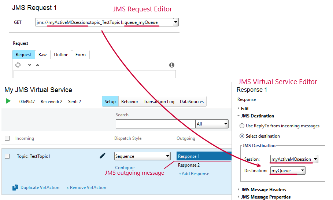Click the up chevron in Request toolbar

pos(38,65)
